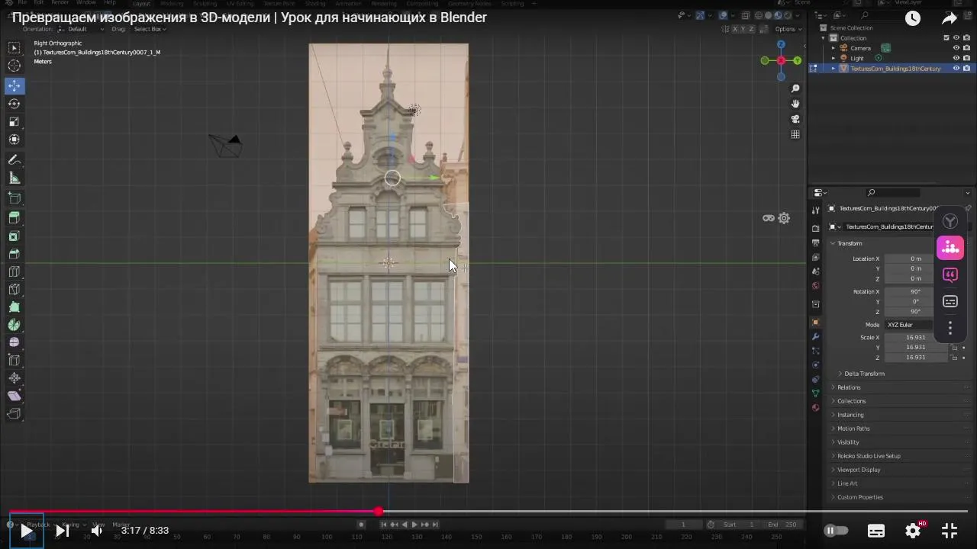Disable Camera render via camera icon
This screenshot has height=549, width=977.
pyautogui.click(x=966, y=48)
